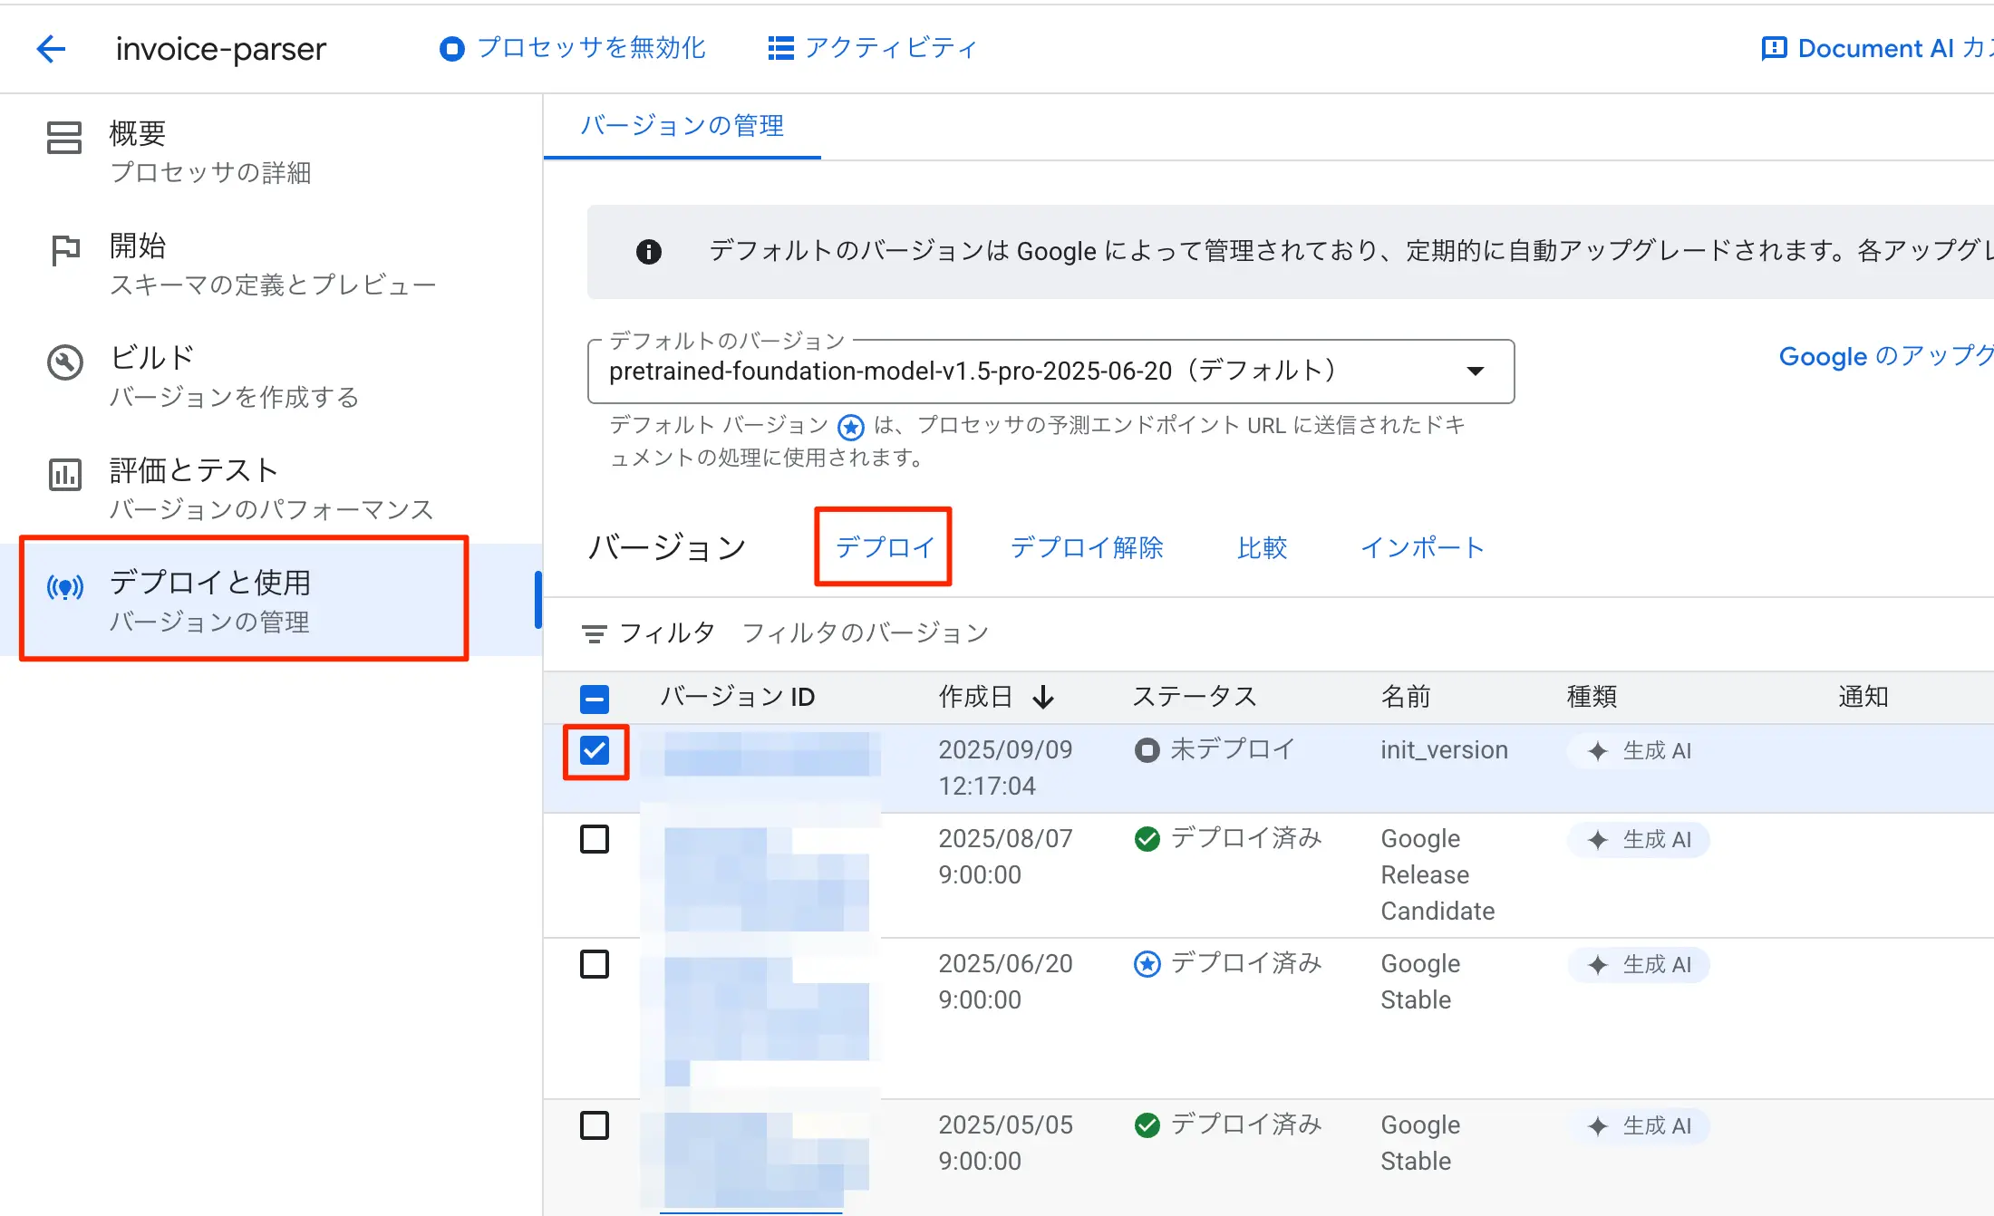Click the フィルタ filter lines icon
This screenshot has height=1216, width=1994.
tap(595, 633)
